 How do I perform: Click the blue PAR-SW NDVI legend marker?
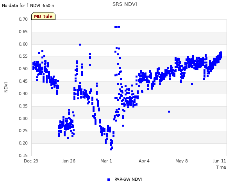109,180
